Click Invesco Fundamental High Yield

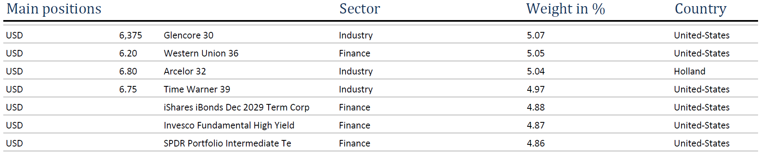click(x=229, y=126)
